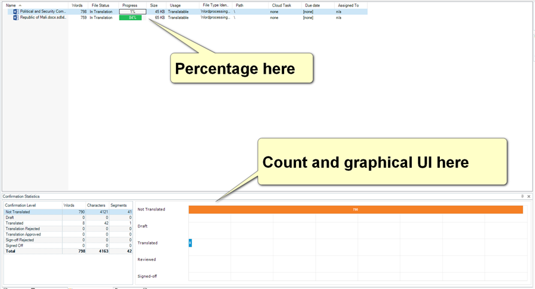Select the Draft row in statistics table

68,218
